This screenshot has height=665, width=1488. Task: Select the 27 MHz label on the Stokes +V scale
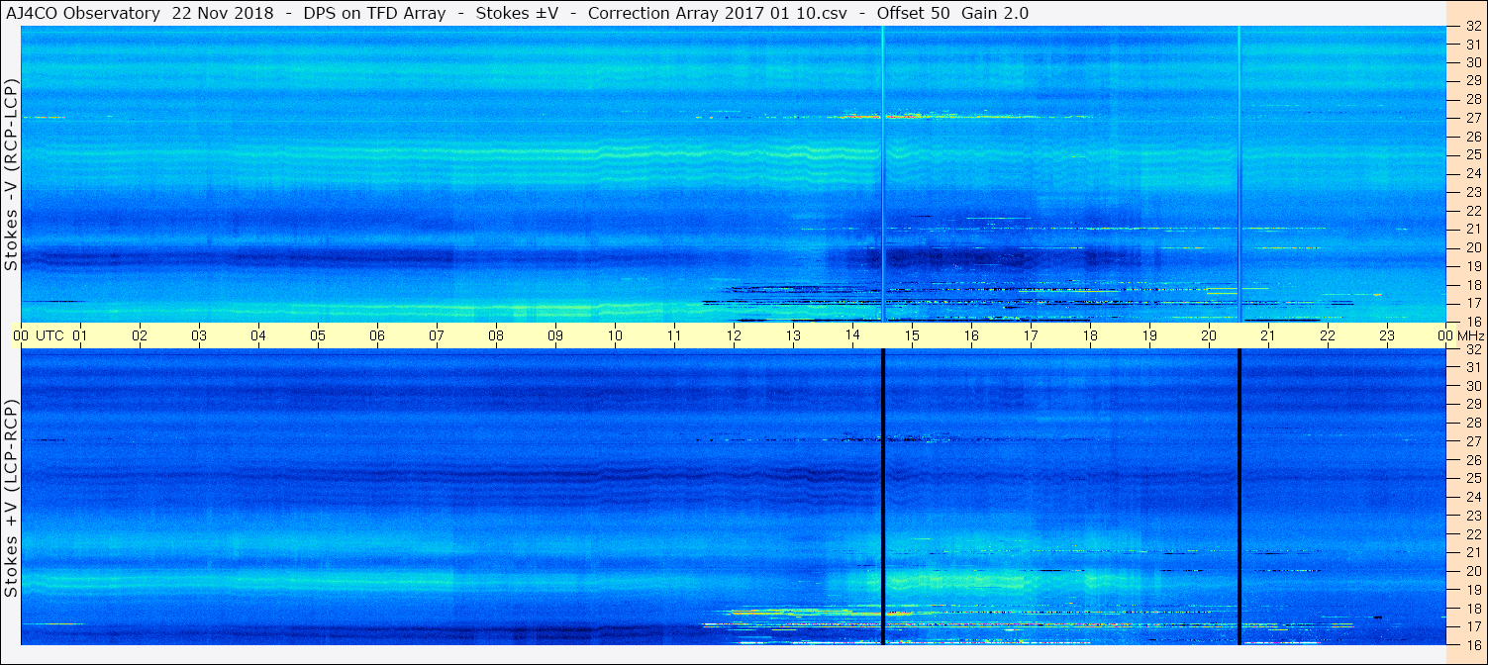coord(1472,441)
